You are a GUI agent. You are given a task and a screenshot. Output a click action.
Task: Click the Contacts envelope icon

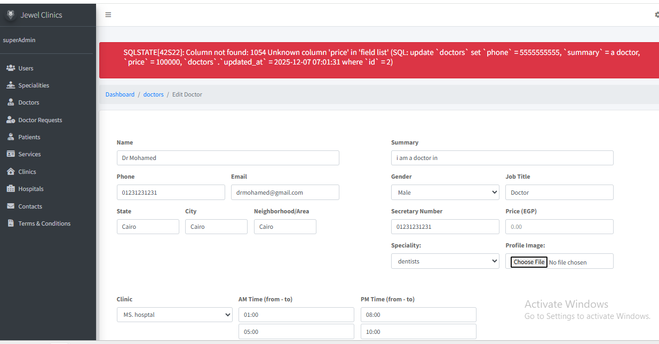click(10, 206)
